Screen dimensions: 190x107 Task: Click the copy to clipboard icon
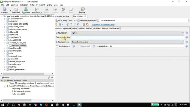pos(84,24)
